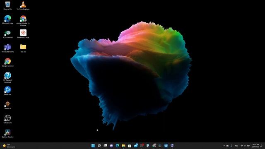The height and width of the screenshot is (149, 265).
Task: Launch Microsoft Edge from the taskbar
Action: pos(118,146)
